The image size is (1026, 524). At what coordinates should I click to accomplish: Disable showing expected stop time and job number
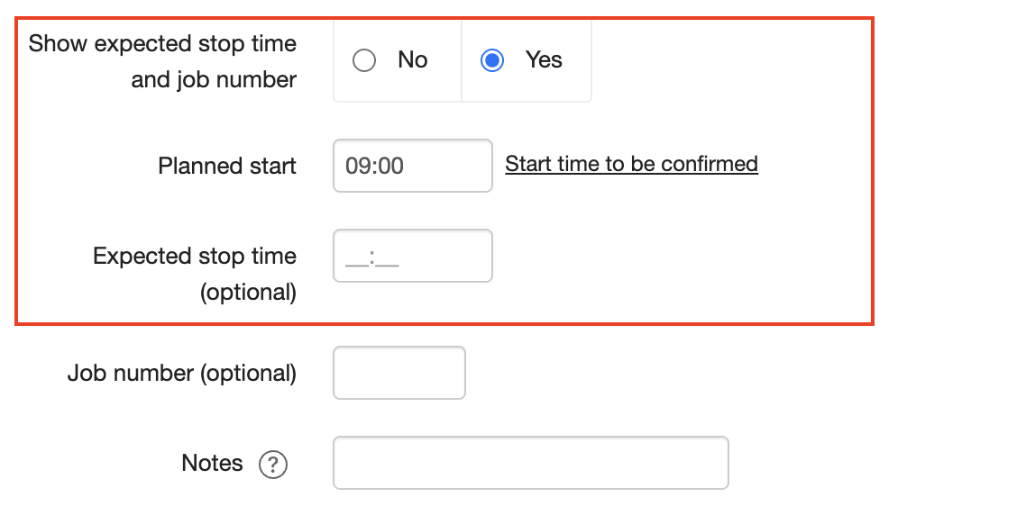click(x=364, y=59)
